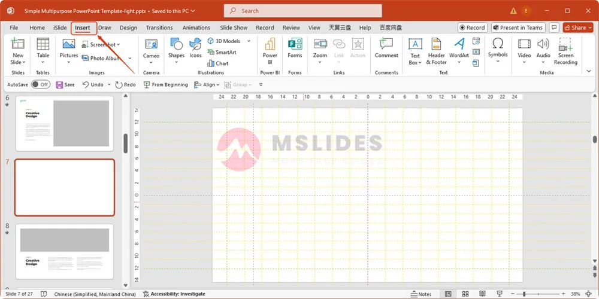Viewport: 599px width, 299px height.
Task: Undo the last action
Action: (93, 85)
